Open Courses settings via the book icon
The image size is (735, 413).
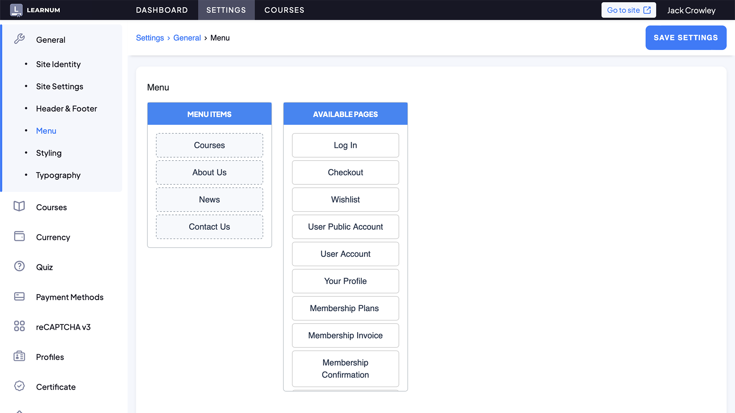coord(19,206)
